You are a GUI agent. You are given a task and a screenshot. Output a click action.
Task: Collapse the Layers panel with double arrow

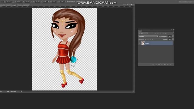tap(172, 29)
